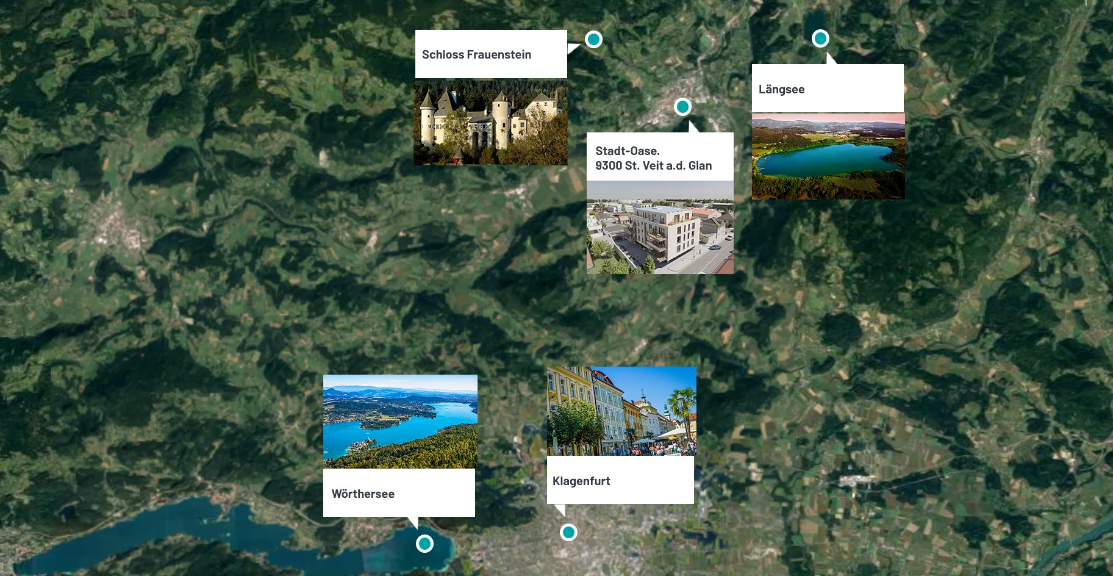The height and width of the screenshot is (576, 1113).
Task: Open the Stadt-Oase info card
Action: pos(660,157)
